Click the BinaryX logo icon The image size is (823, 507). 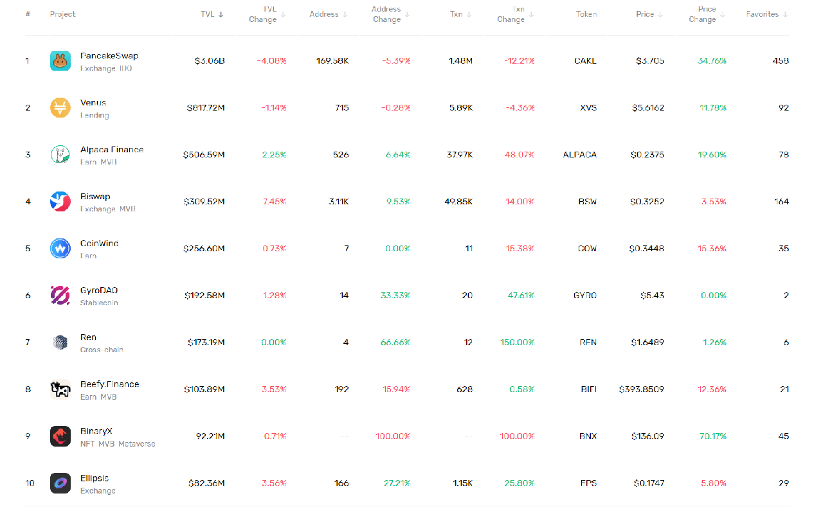click(x=60, y=436)
